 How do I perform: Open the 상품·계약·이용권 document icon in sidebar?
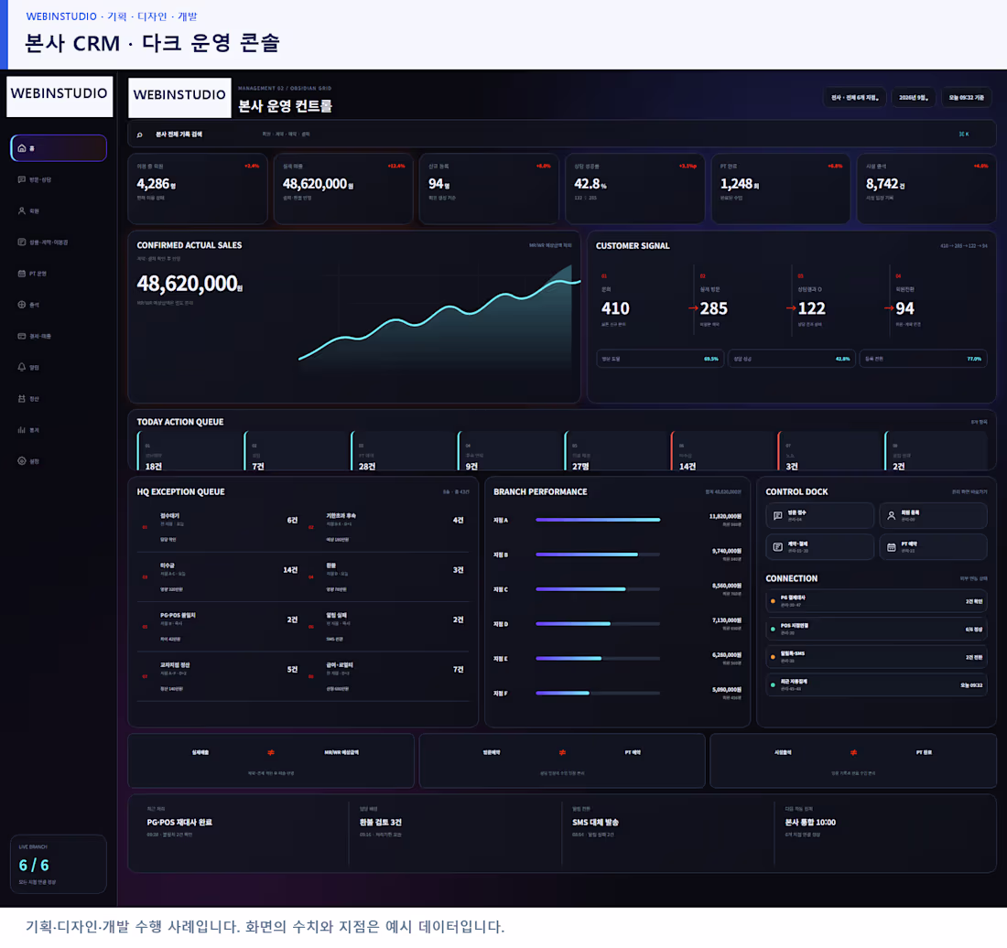click(22, 242)
